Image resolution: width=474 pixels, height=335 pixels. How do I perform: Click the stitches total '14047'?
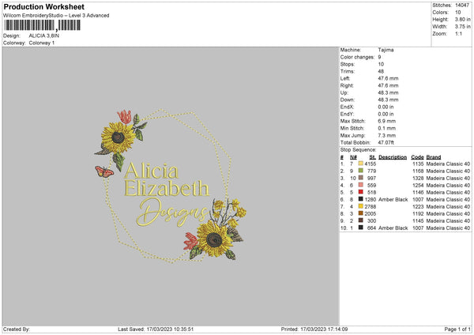coord(462,6)
